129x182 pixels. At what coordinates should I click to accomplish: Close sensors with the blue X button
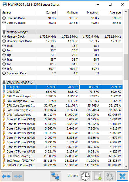(123, 176)
